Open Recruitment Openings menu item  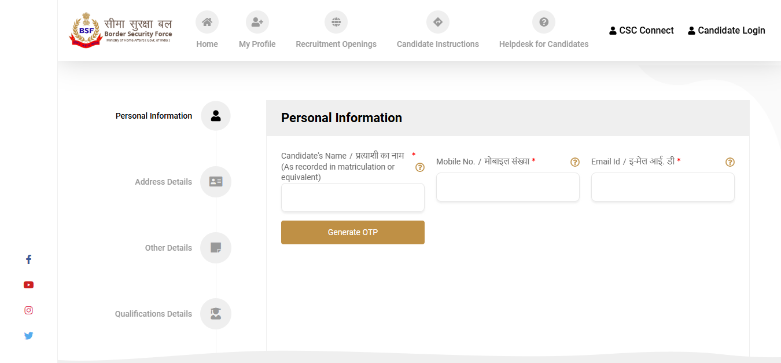tap(336, 31)
